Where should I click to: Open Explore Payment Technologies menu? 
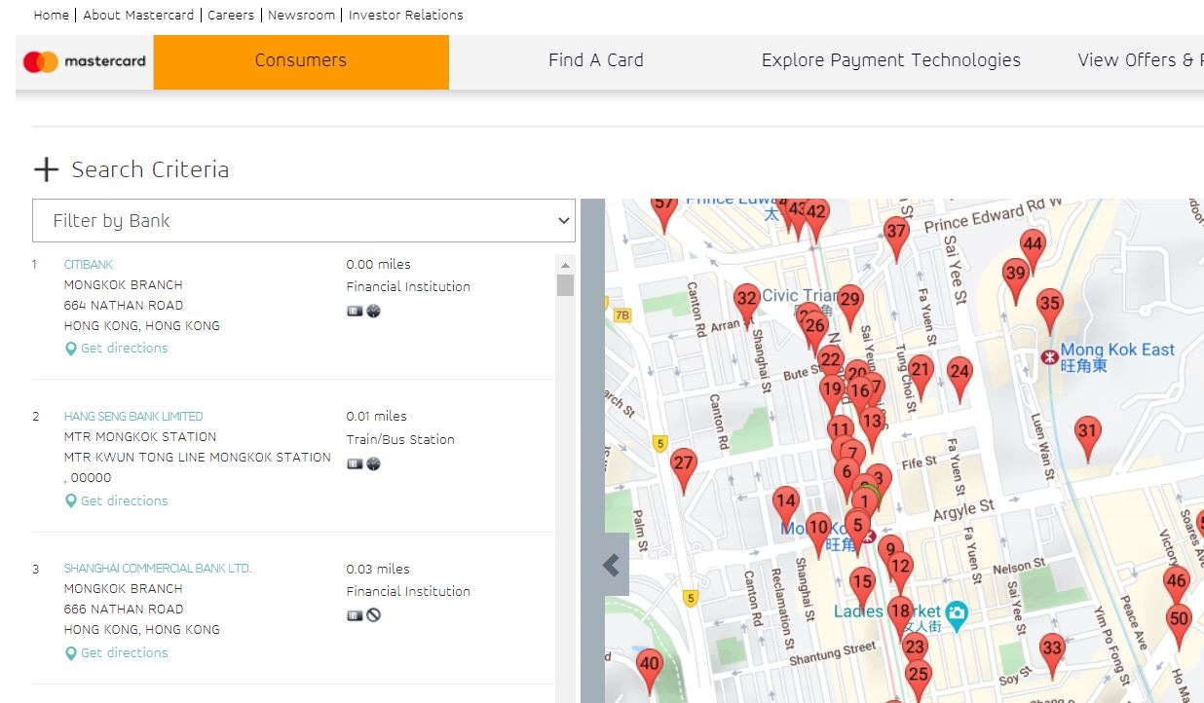(891, 60)
